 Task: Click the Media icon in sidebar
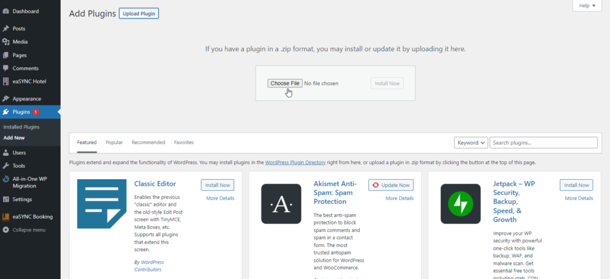pos(6,42)
